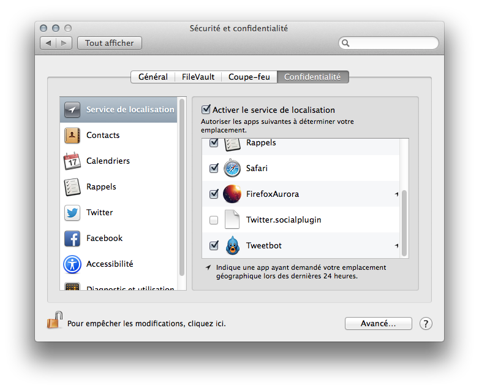
Task: Click the magnifying glass search icon
Action: click(x=345, y=43)
